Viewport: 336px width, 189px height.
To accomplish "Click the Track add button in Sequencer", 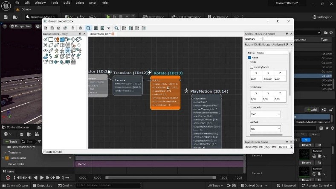I will (x=11, y=141).
